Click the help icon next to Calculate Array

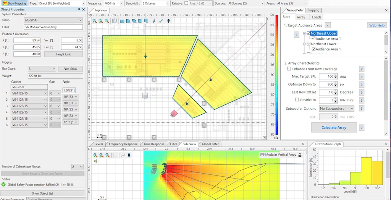(x=362, y=127)
